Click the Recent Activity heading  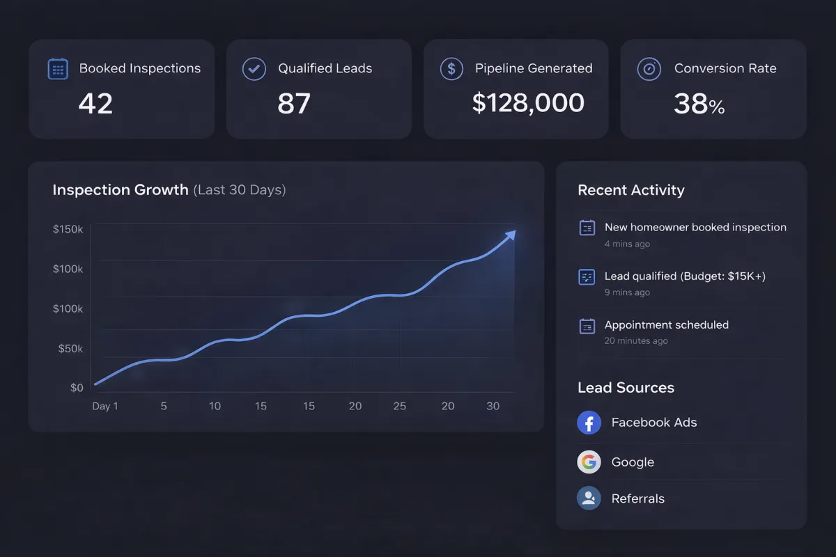click(x=631, y=190)
